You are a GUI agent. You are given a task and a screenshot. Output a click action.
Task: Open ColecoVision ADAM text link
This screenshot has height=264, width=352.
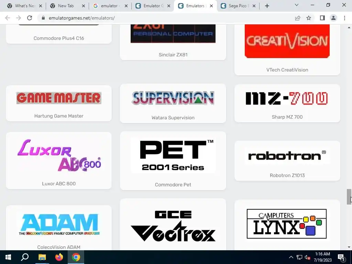[59, 247]
